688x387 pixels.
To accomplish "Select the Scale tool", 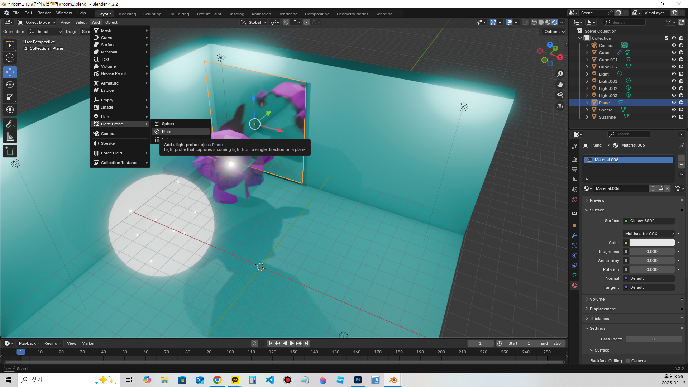I will click(x=10, y=97).
